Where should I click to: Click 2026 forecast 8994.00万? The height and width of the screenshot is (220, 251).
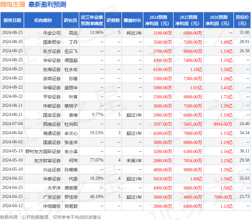(223, 124)
